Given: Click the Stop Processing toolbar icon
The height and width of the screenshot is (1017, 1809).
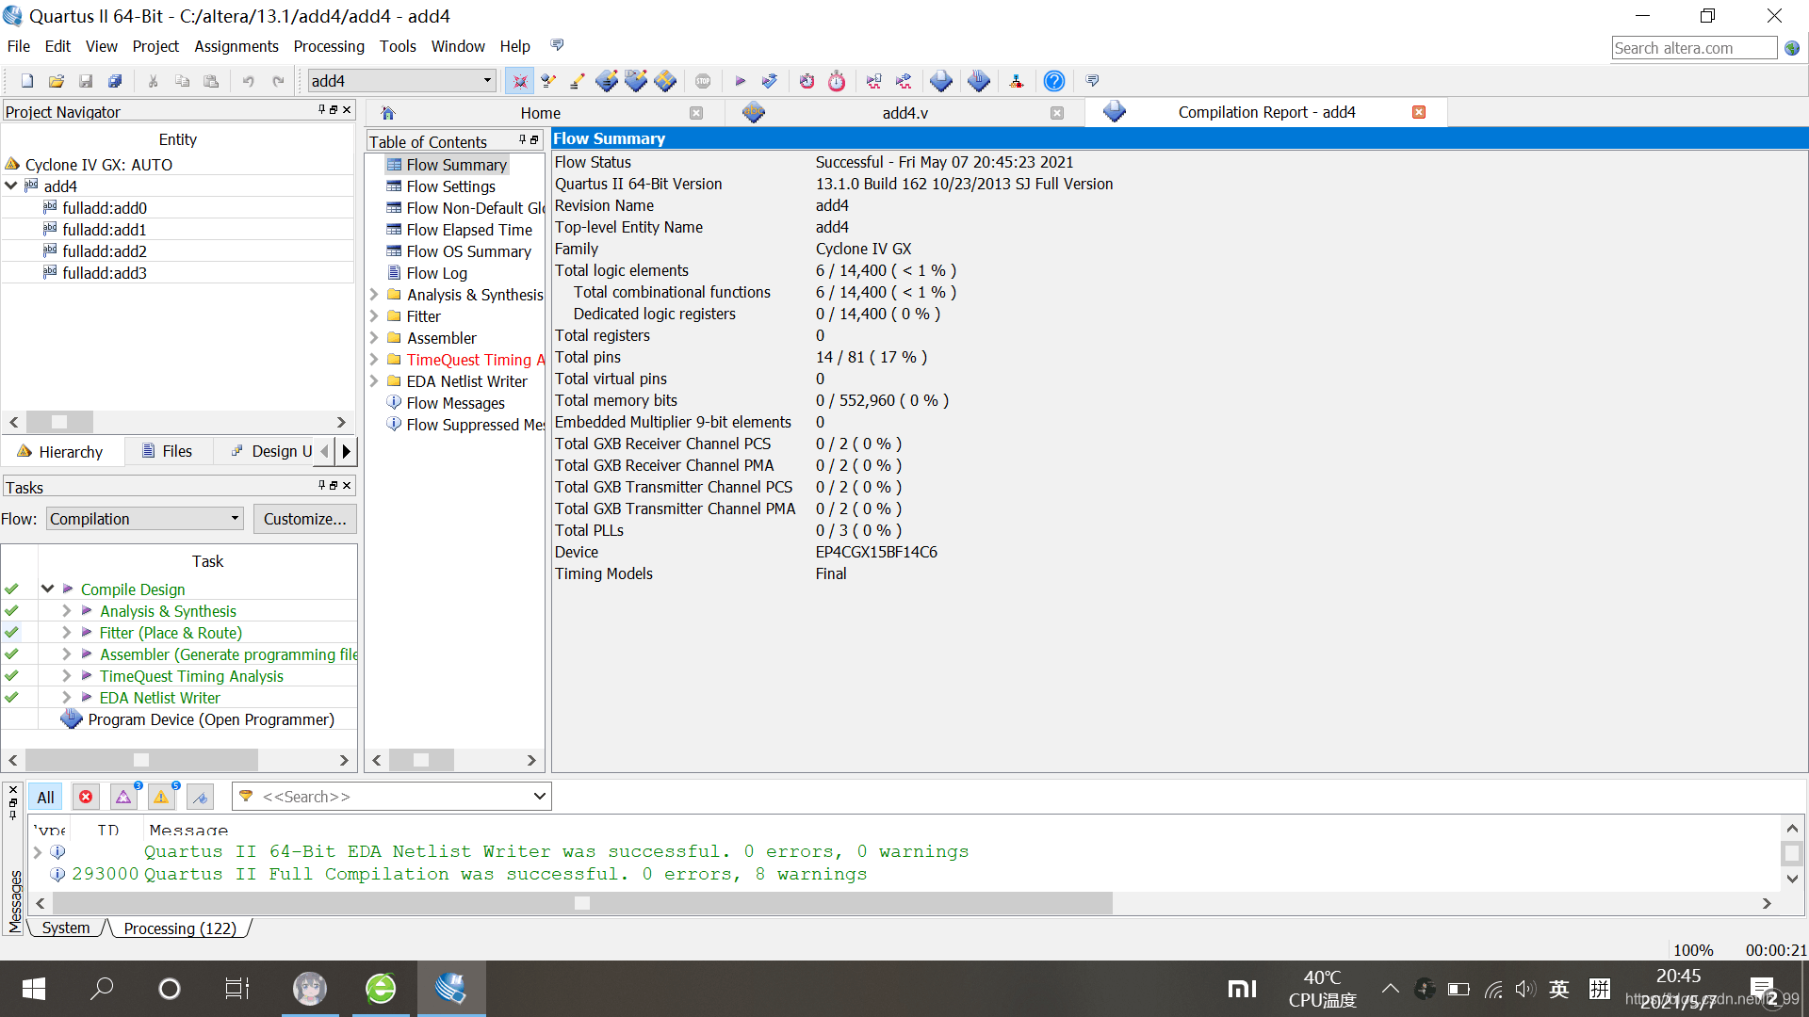Looking at the screenshot, I should pos(703,82).
